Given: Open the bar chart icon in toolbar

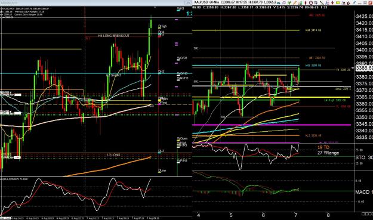Looking at the screenshot, I should 300,3.
